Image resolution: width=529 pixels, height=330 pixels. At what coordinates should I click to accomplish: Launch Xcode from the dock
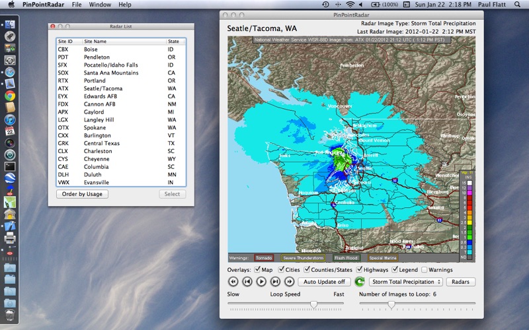click(x=10, y=226)
